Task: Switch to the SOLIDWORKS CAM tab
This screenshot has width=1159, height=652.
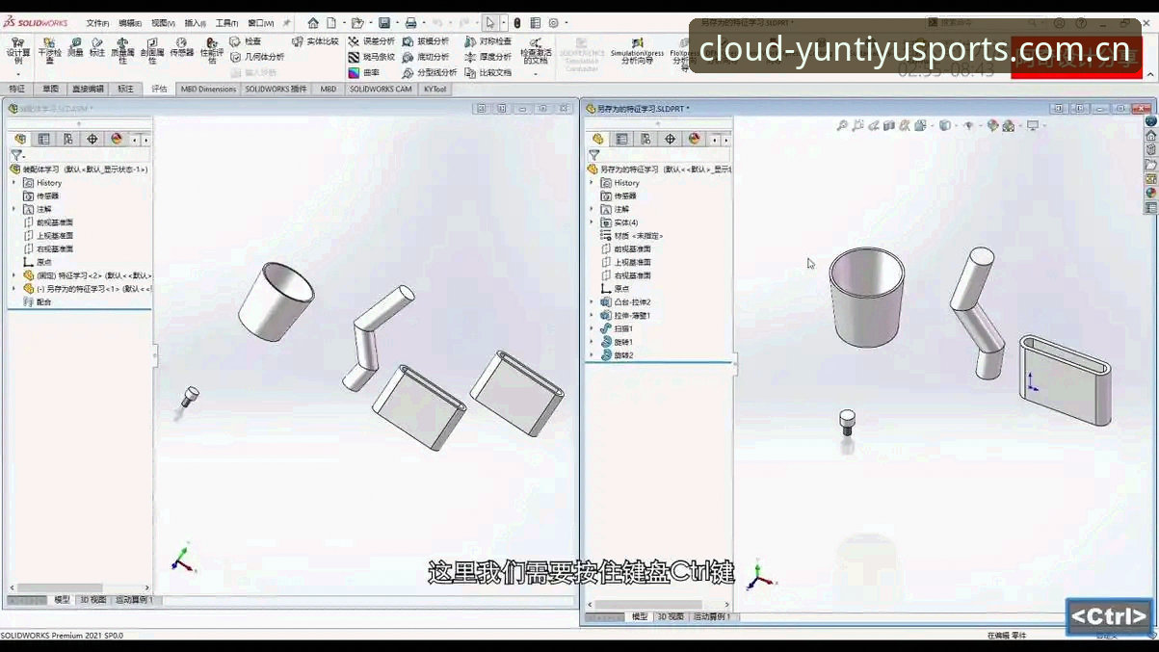Action: (x=381, y=89)
